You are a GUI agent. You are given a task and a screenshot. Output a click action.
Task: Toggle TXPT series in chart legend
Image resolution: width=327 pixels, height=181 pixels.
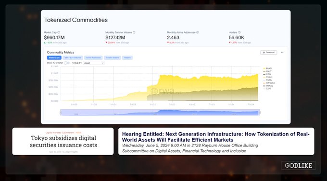click(267, 89)
